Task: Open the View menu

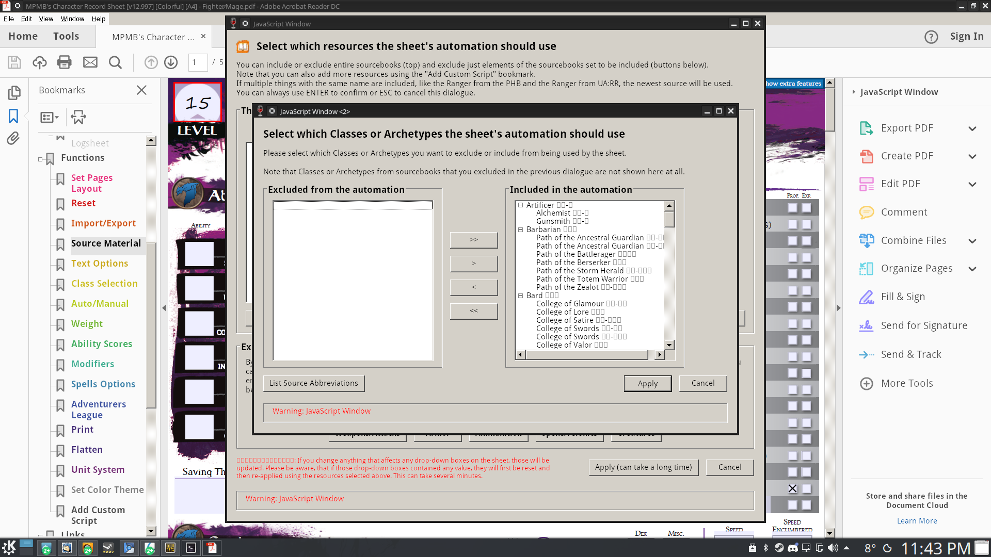Action: click(46, 19)
